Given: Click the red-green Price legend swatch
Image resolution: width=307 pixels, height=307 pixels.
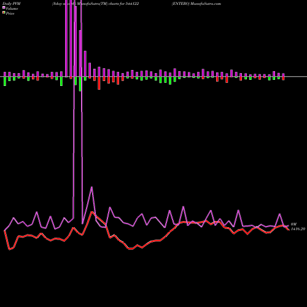Looking at the screenshot, I should (4, 13).
